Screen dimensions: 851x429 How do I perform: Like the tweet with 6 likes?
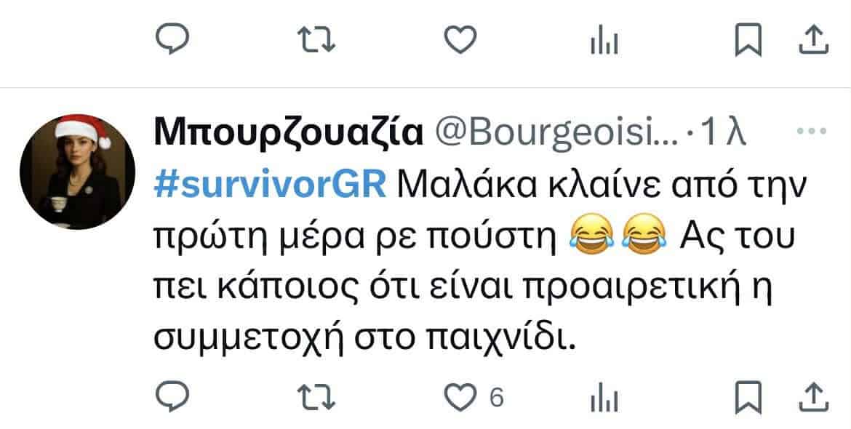click(460, 398)
